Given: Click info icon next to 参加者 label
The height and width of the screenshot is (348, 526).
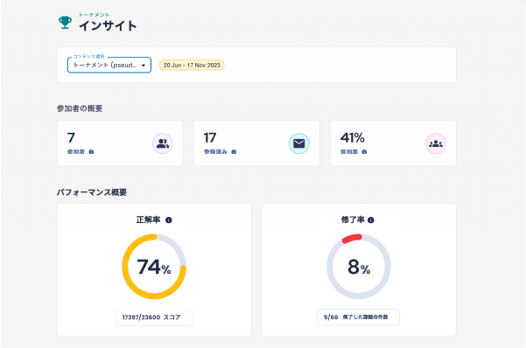Looking at the screenshot, I should [x=91, y=152].
